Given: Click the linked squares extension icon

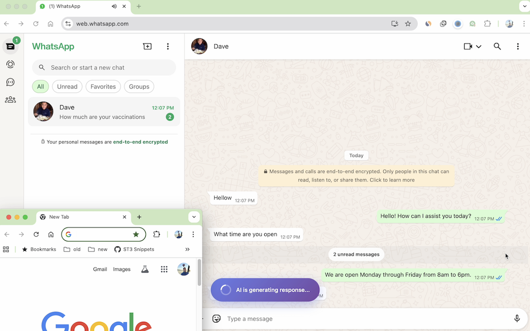Looking at the screenshot, I should [x=443, y=24].
